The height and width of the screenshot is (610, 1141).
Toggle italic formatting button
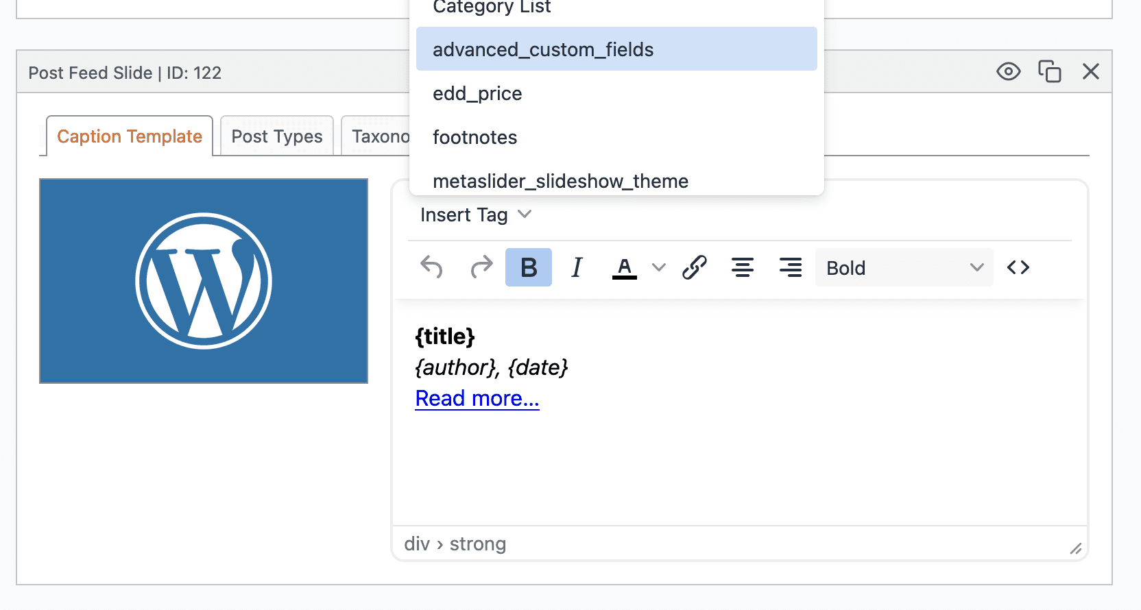tap(577, 267)
